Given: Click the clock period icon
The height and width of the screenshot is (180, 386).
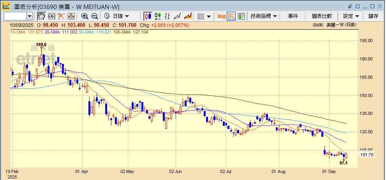Looking at the screenshot, I should point(107,16).
